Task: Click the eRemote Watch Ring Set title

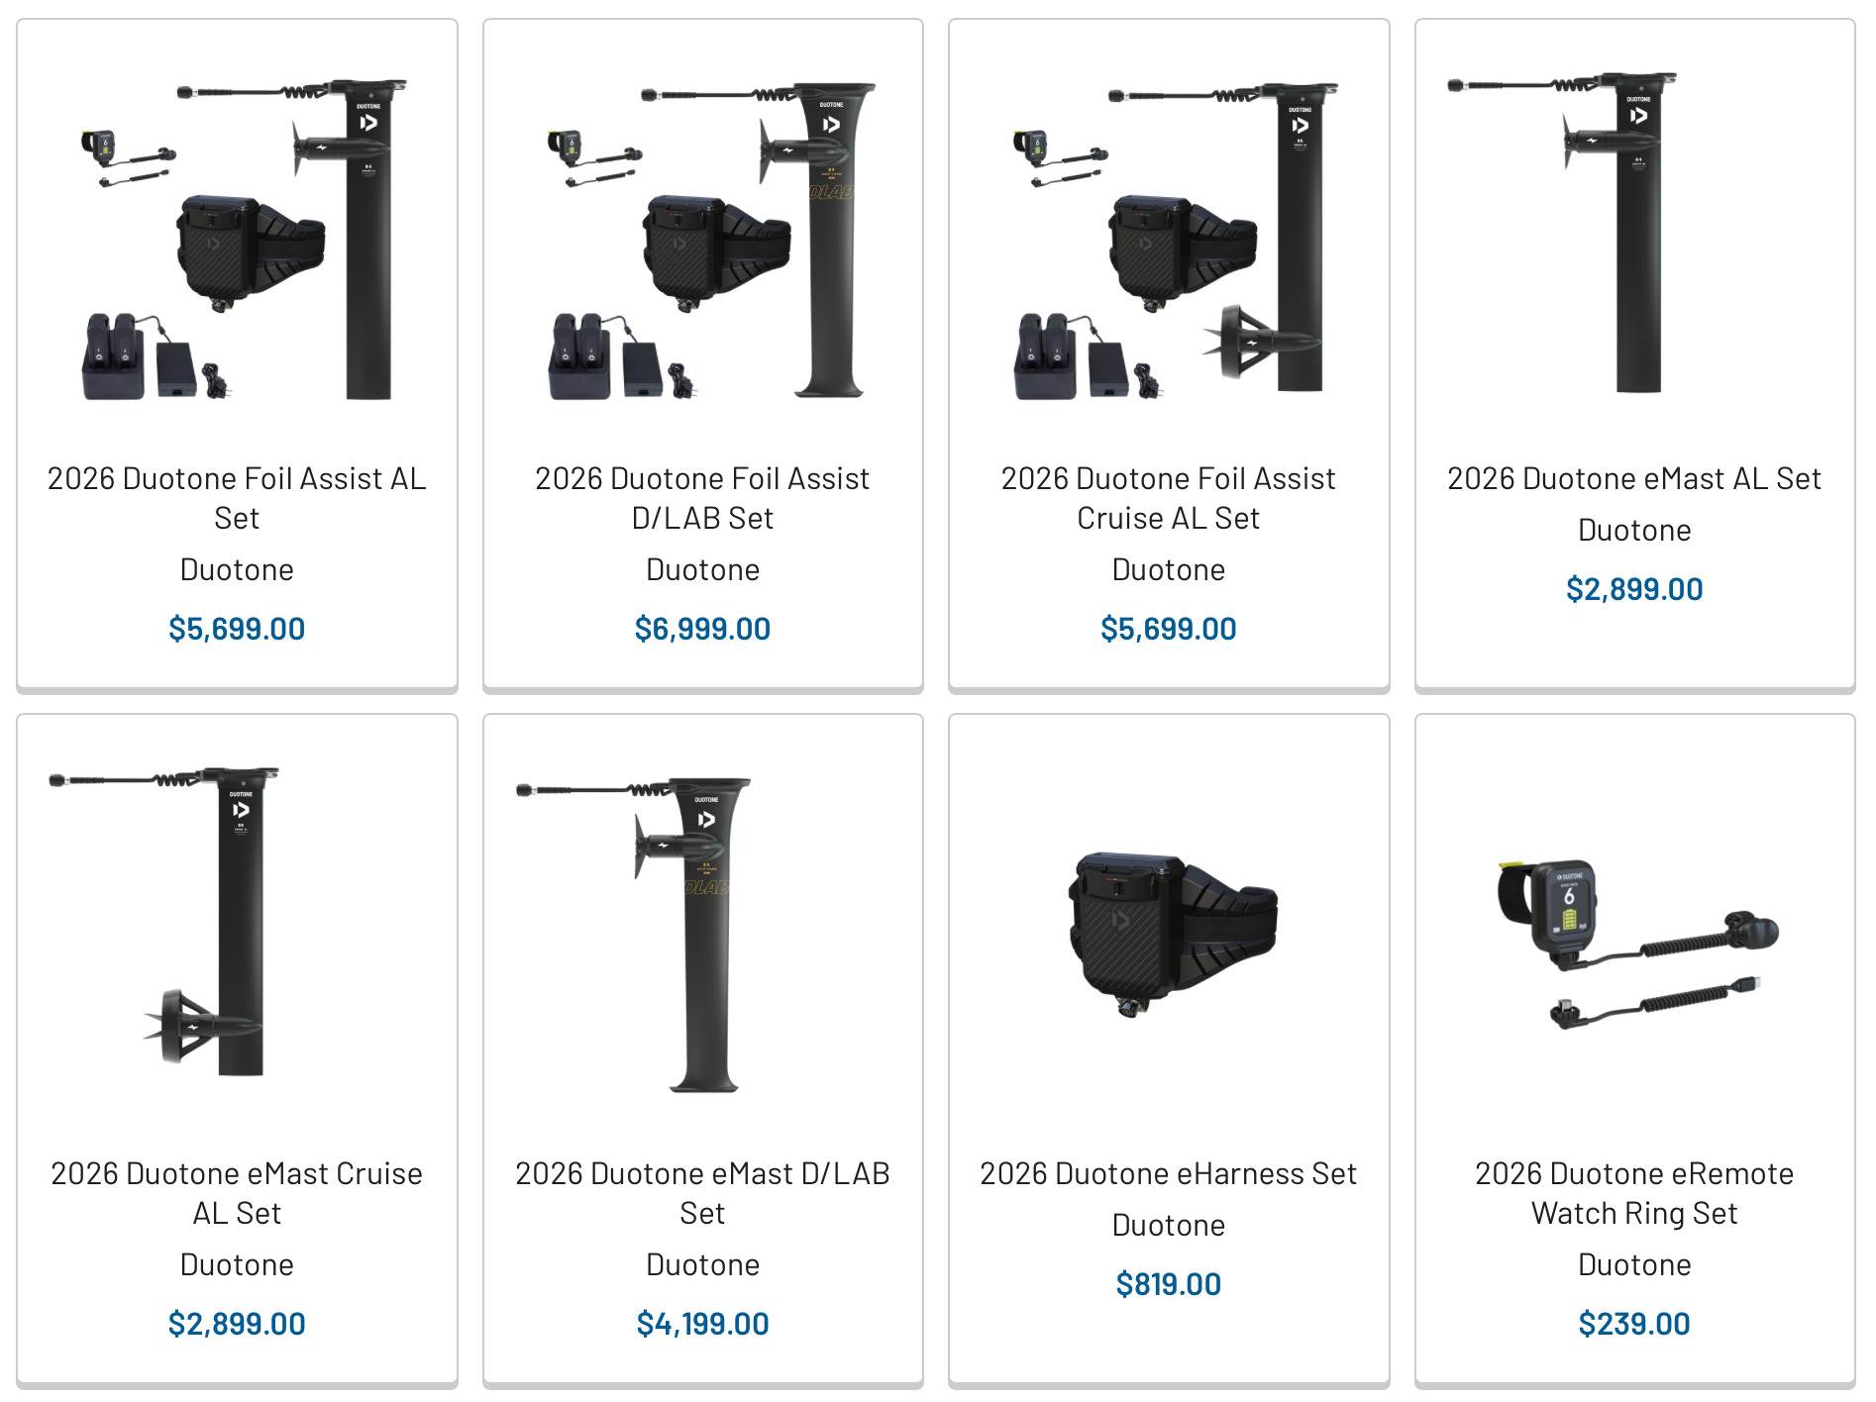Action: (x=1634, y=1193)
